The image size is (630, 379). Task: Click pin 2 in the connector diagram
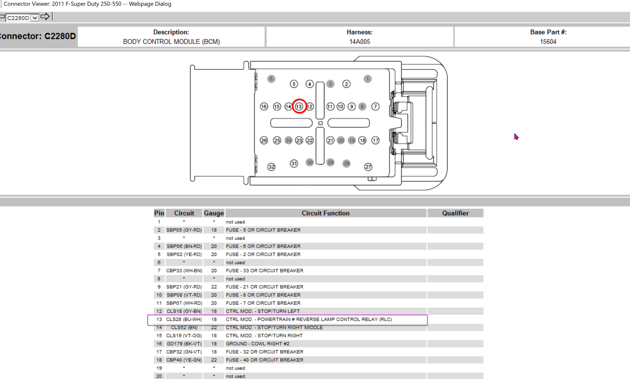click(x=346, y=84)
